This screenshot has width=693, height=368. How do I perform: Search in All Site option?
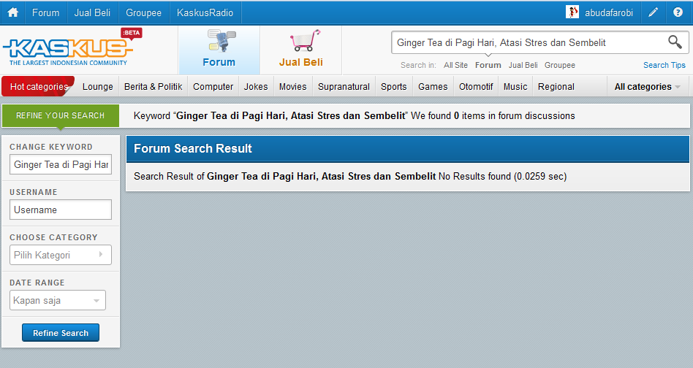(x=455, y=65)
